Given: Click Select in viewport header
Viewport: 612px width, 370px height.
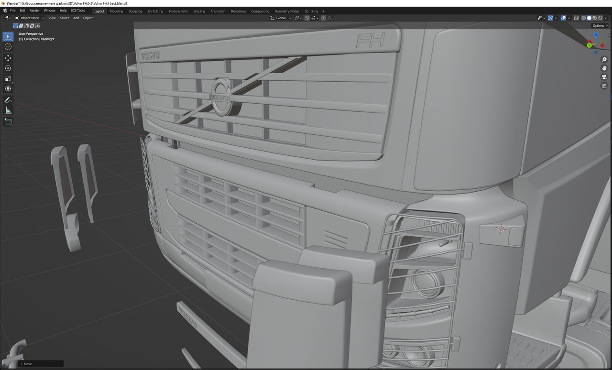Looking at the screenshot, I should point(64,18).
